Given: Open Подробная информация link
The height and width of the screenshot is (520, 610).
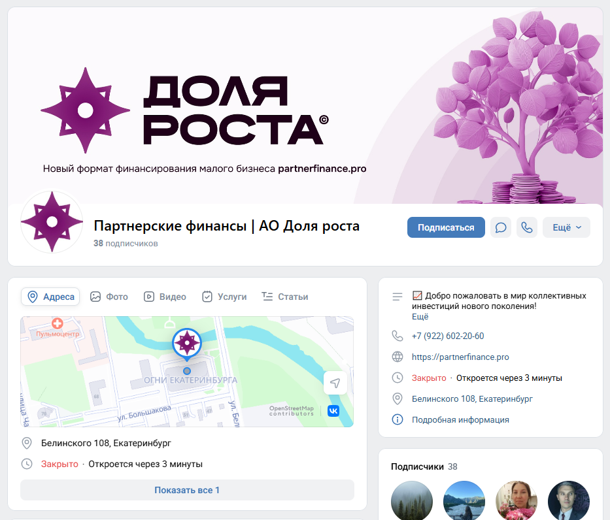Looking at the screenshot, I should [x=460, y=420].
